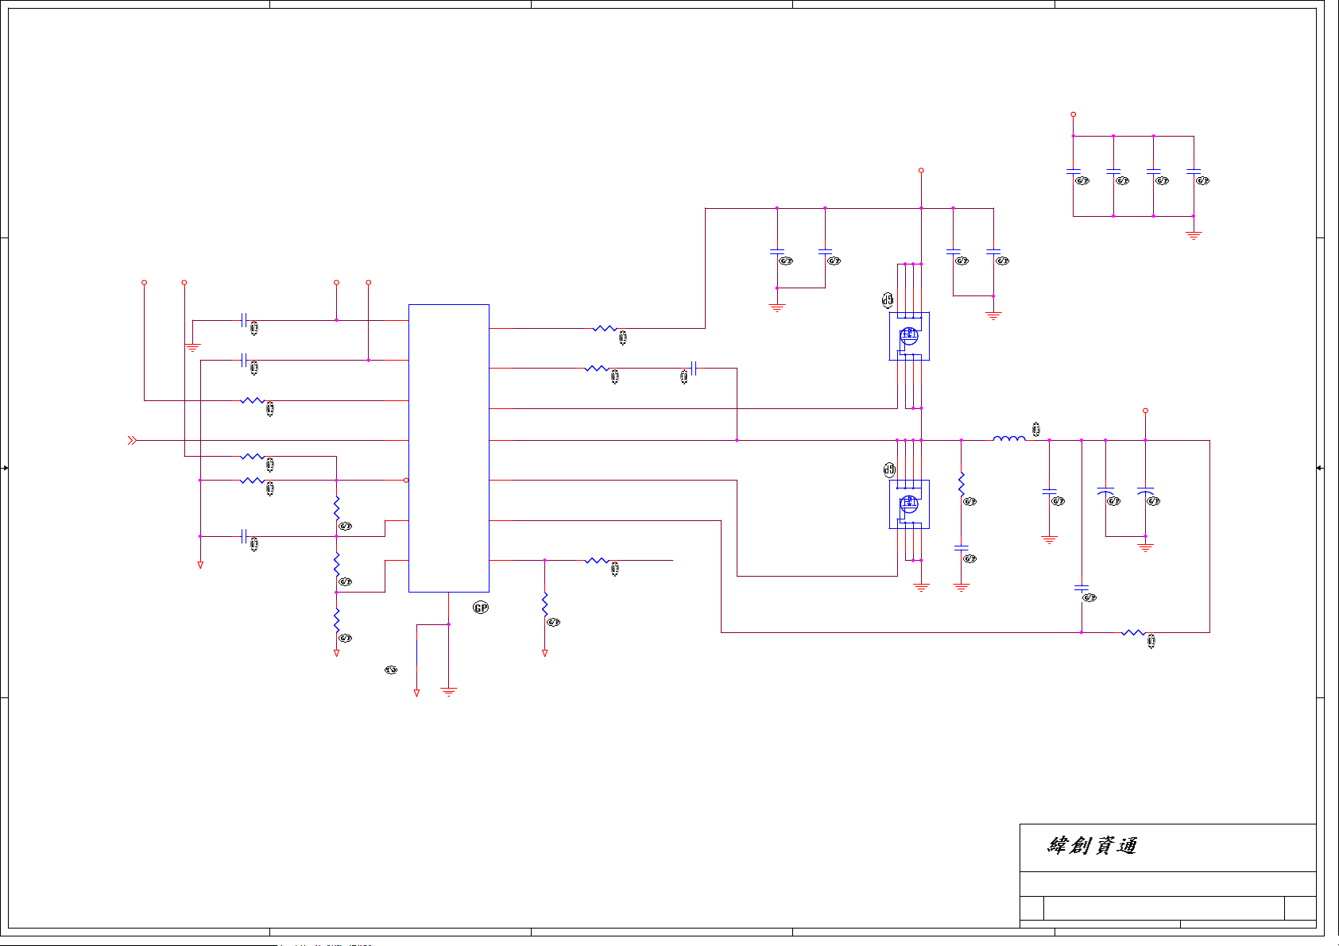Click the red double-arrow input port
This screenshot has width=1339, height=946.
132,440
